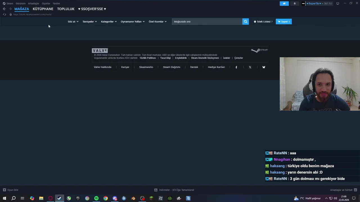Image resolution: width=360 pixels, height=202 pixels.
Task: Open the Arkadaşlar menu
Action: click(x=34, y=3)
